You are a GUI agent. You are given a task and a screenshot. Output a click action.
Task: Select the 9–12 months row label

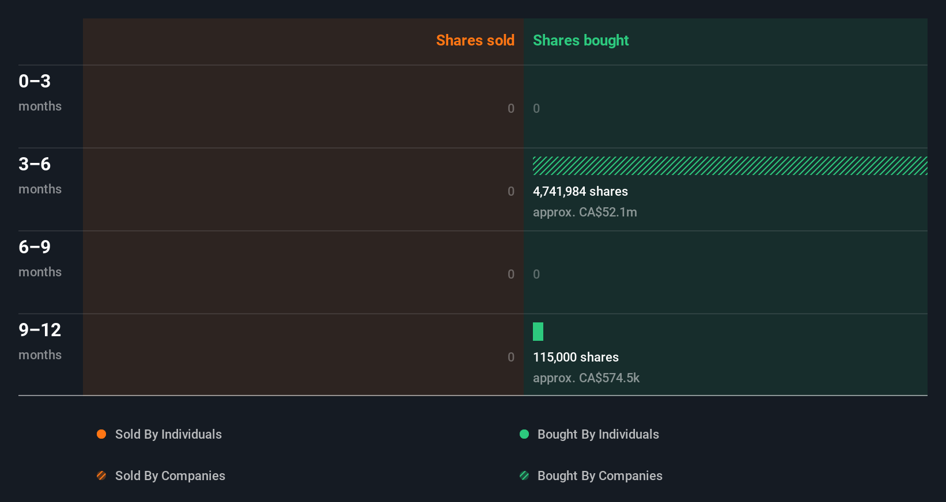click(x=40, y=341)
